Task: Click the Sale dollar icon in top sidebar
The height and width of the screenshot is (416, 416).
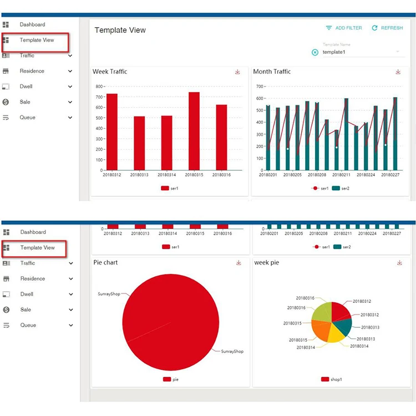Action: coord(6,102)
